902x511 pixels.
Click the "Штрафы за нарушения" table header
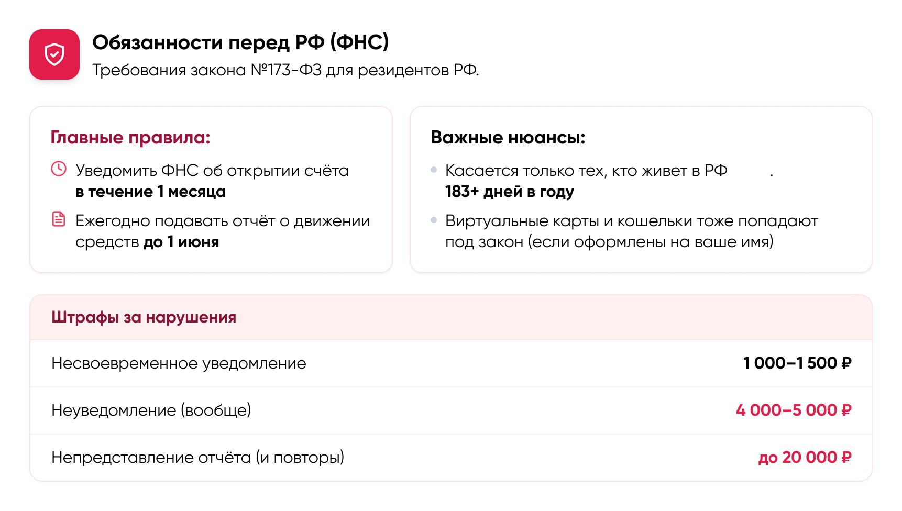(x=144, y=317)
